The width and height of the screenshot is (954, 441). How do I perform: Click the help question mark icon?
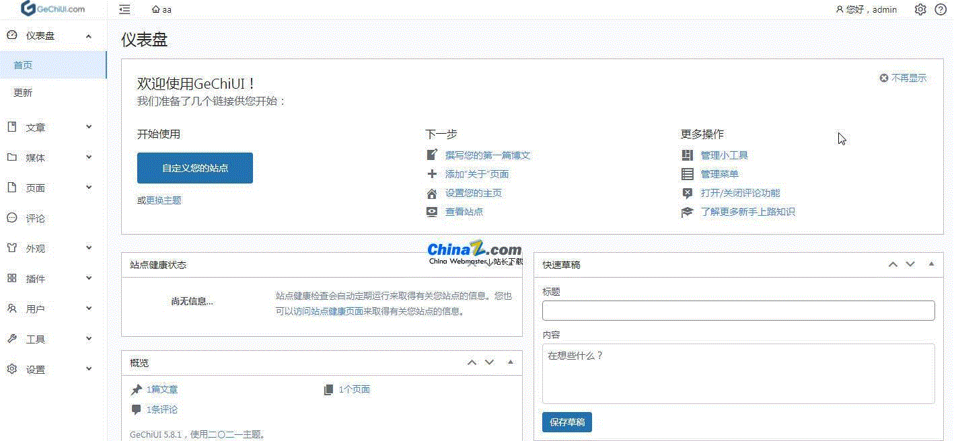pyautogui.click(x=941, y=9)
